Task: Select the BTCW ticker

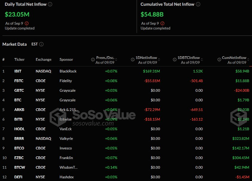Action: click(x=19, y=167)
